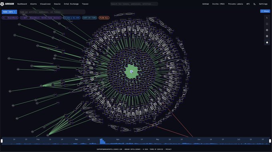Screen dimensions: 272x152
Task: Open Private Labels
Action: click(x=235, y=4)
